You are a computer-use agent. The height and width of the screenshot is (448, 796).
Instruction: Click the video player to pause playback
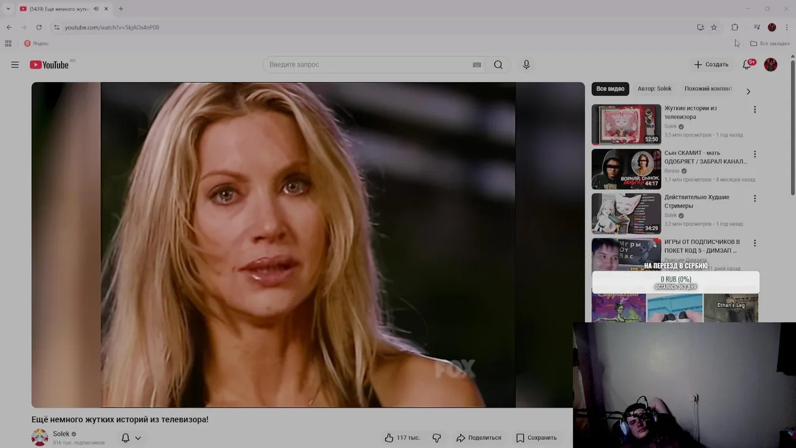[308, 245]
